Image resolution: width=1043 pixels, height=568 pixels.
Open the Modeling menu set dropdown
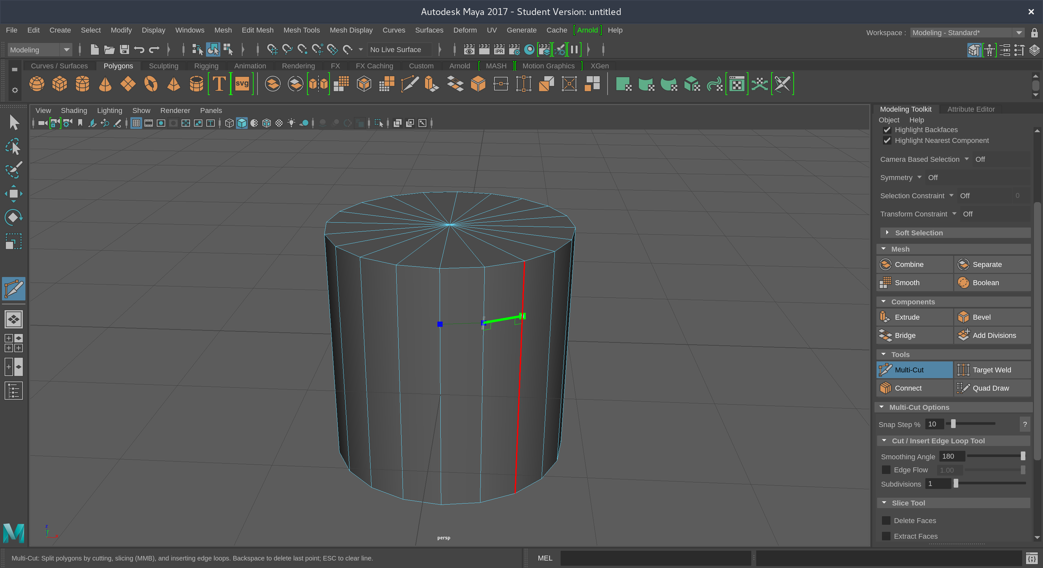(x=40, y=50)
